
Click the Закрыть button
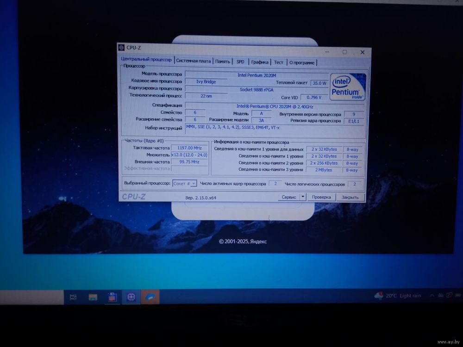[350, 198]
